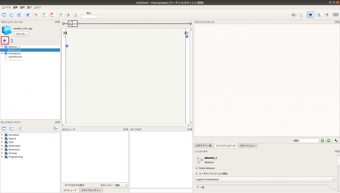Screen dimensions: 340x193
Task: Open the English (UnitedStates) language dropdown
Action: point(265,179)
